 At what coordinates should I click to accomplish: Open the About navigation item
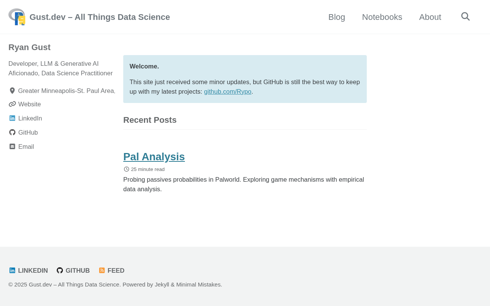click(x=430, y=17)
